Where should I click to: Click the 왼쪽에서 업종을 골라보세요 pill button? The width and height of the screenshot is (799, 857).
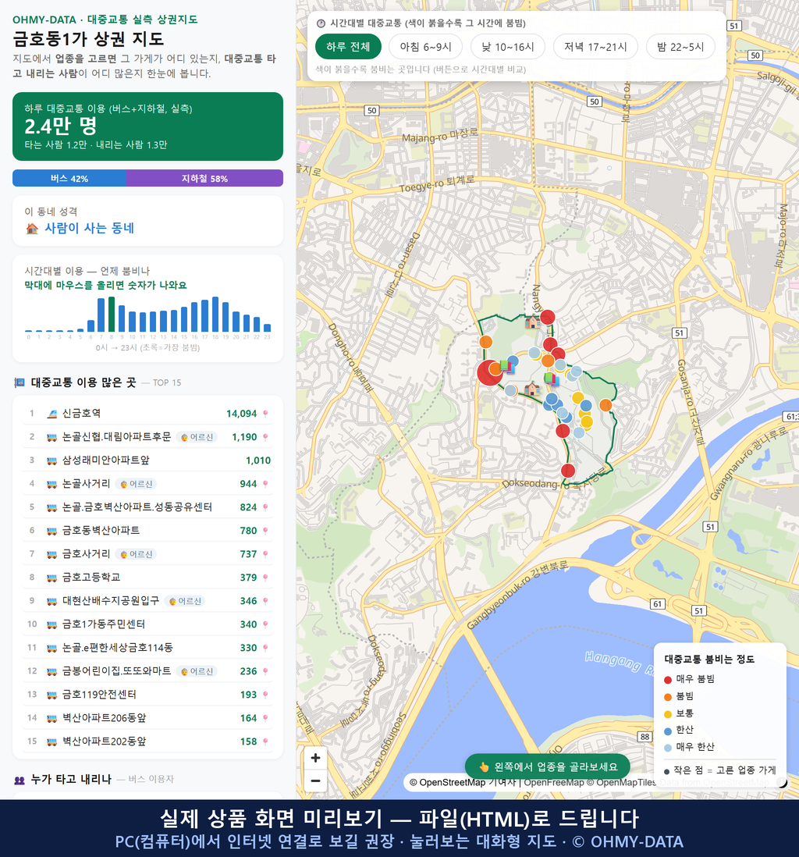(x=548, y=766)
